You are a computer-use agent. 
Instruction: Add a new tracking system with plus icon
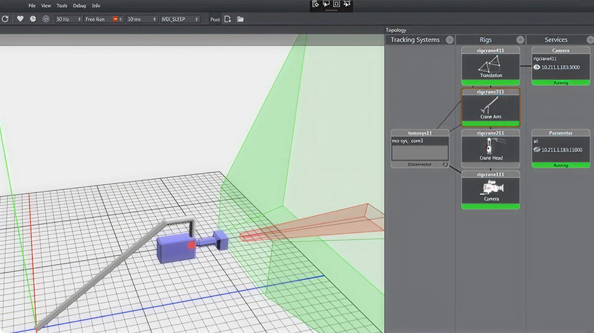pos(450,39)
